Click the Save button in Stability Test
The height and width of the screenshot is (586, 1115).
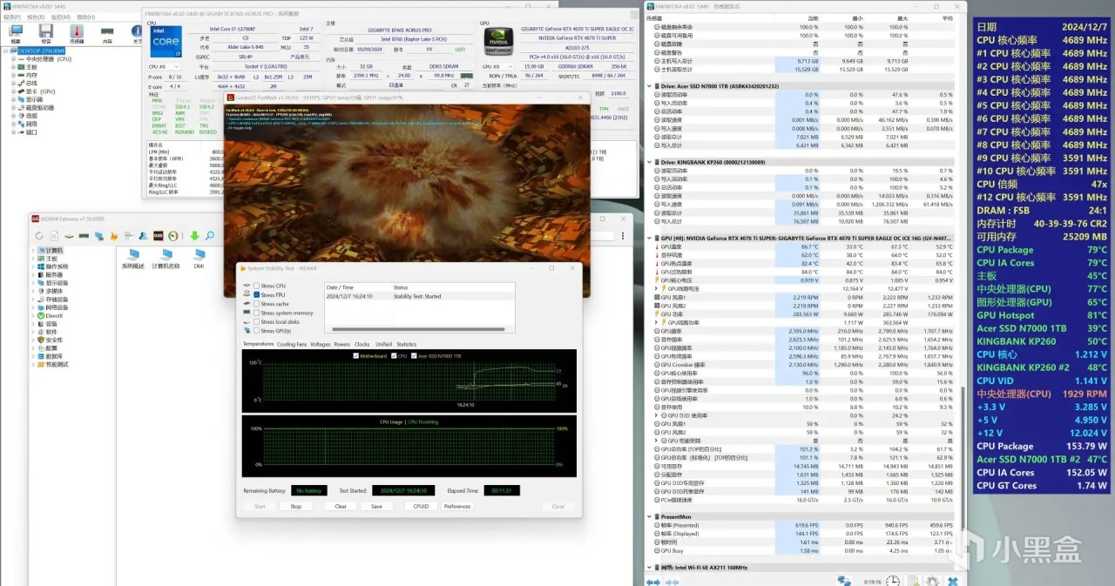(x=376, y=506)
